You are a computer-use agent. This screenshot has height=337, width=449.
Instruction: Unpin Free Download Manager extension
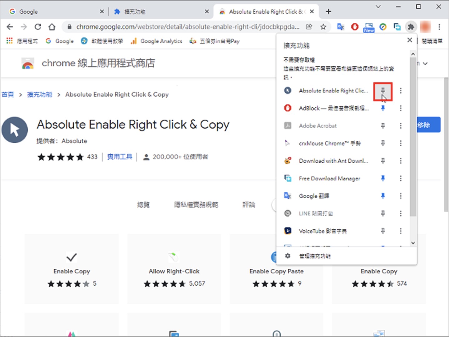pyautogui.click(x=383, y=178)
